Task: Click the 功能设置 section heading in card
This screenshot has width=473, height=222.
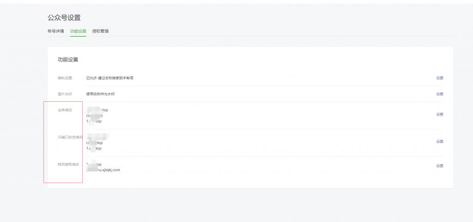Action: click(x=68, y=60)
